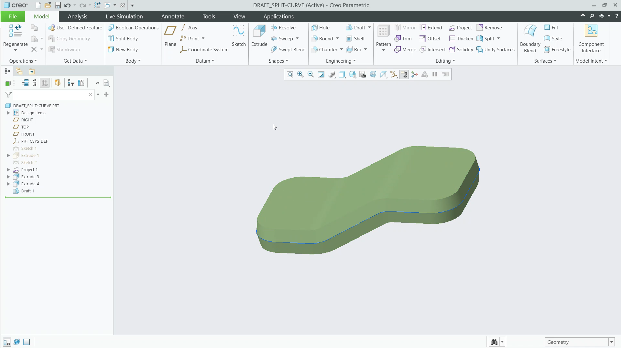The width and height of the screenshot is (621, 348).
Task: Click Component Interface icon
Action: 591,31
